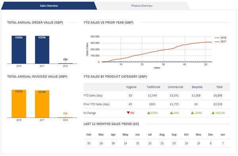
Task: Click the £6k order value label
Action: 65,60
